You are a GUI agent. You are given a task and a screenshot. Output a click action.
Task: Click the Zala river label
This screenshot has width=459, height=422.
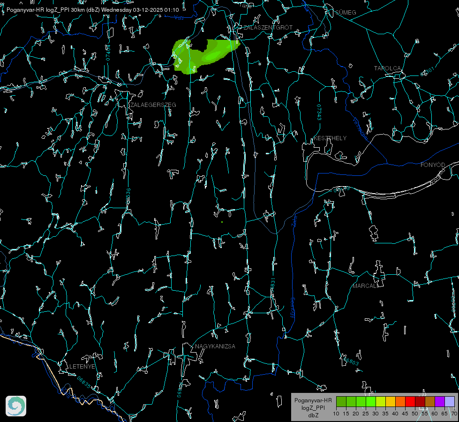pos(294,220)
